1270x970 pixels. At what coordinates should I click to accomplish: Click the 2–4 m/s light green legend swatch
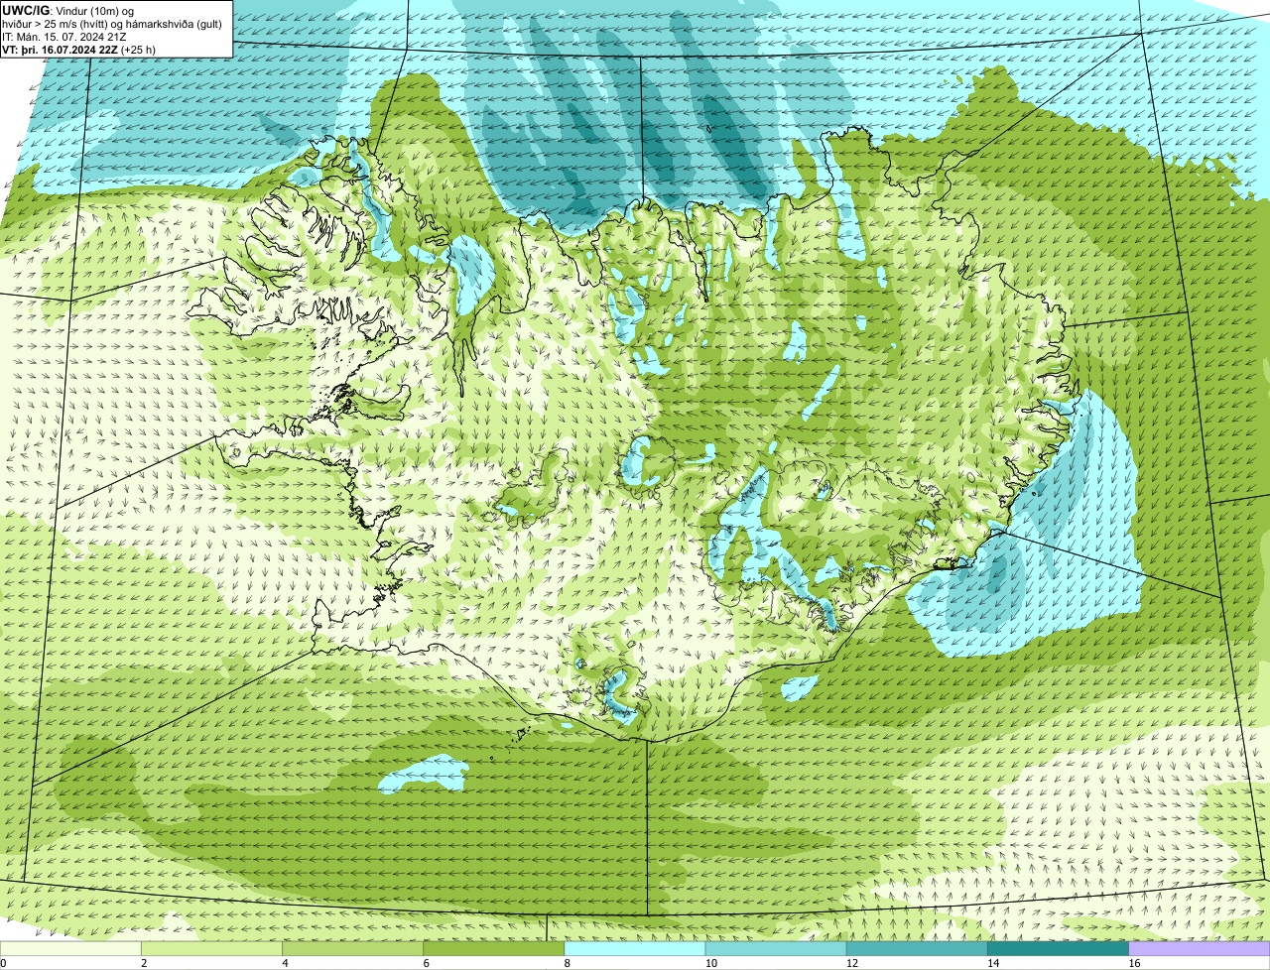click(211, 949)
